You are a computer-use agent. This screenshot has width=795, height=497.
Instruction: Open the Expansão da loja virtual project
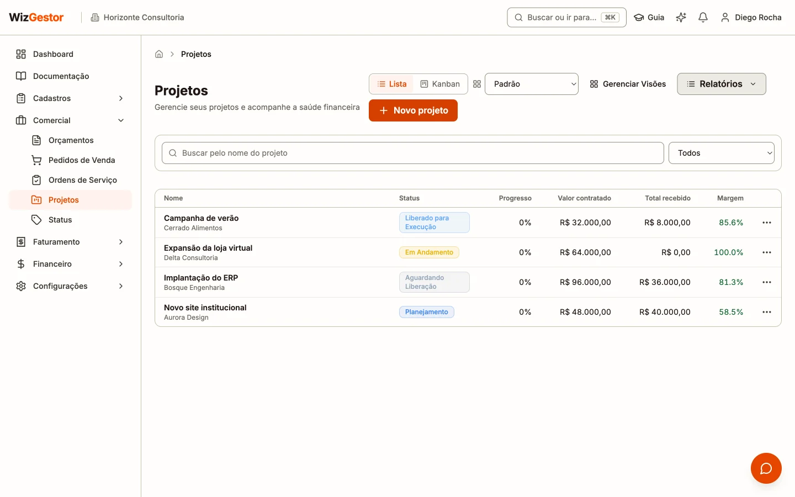(x=208, y=248)
